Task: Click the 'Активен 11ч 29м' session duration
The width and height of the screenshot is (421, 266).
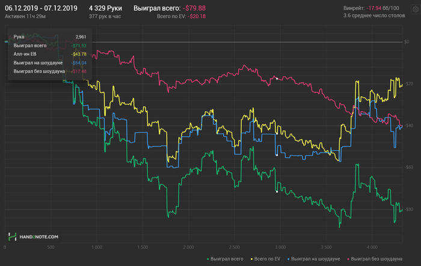Action: [x=25, y=16]
